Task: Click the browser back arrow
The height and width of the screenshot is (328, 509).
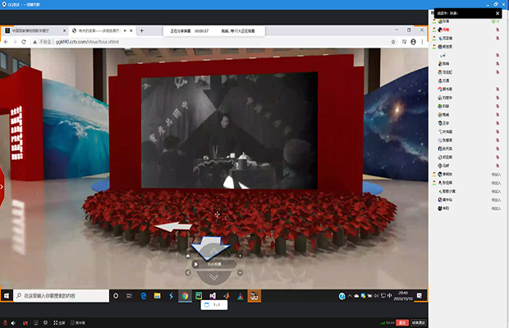Action: point(5,42)
